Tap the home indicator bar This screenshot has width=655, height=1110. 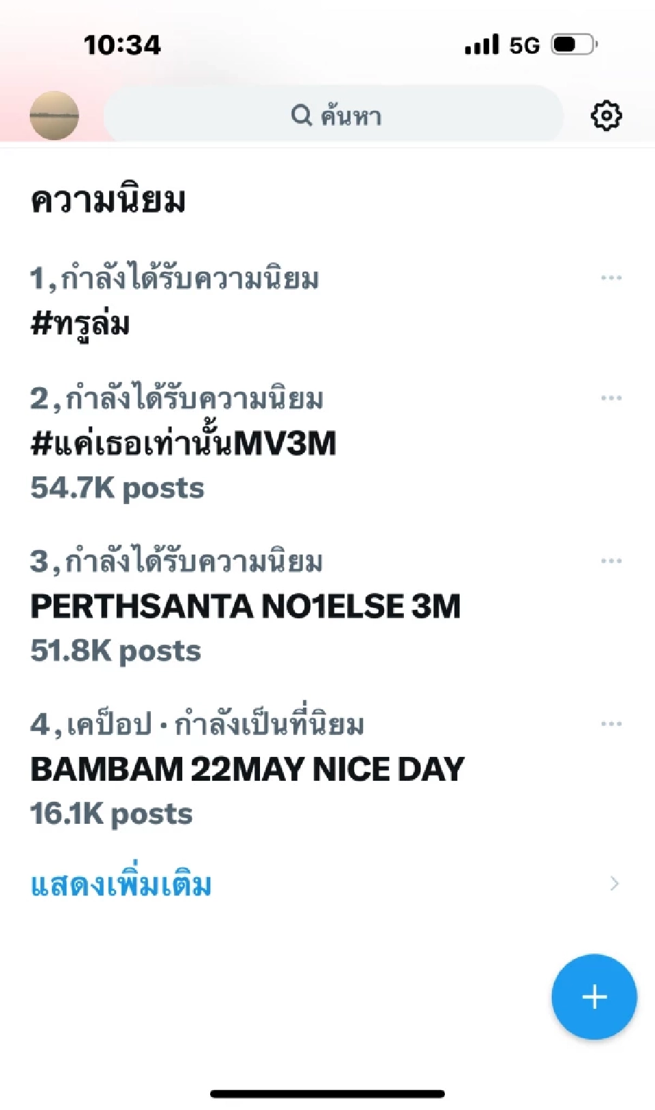click(x=327, y=1094)
